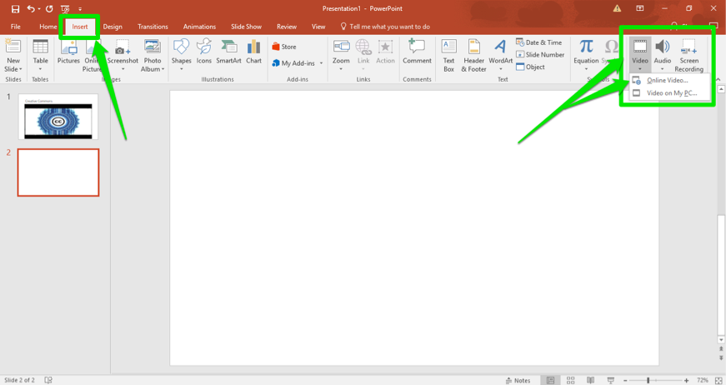Click the Text Box tool
The width and height of the screenshot is (726, 385).
[448, 54]
